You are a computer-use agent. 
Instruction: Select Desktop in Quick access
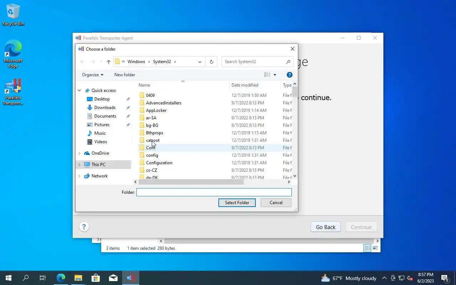coord(102,99)
